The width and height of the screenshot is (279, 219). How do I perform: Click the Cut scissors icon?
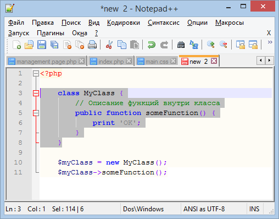point(109,45)
